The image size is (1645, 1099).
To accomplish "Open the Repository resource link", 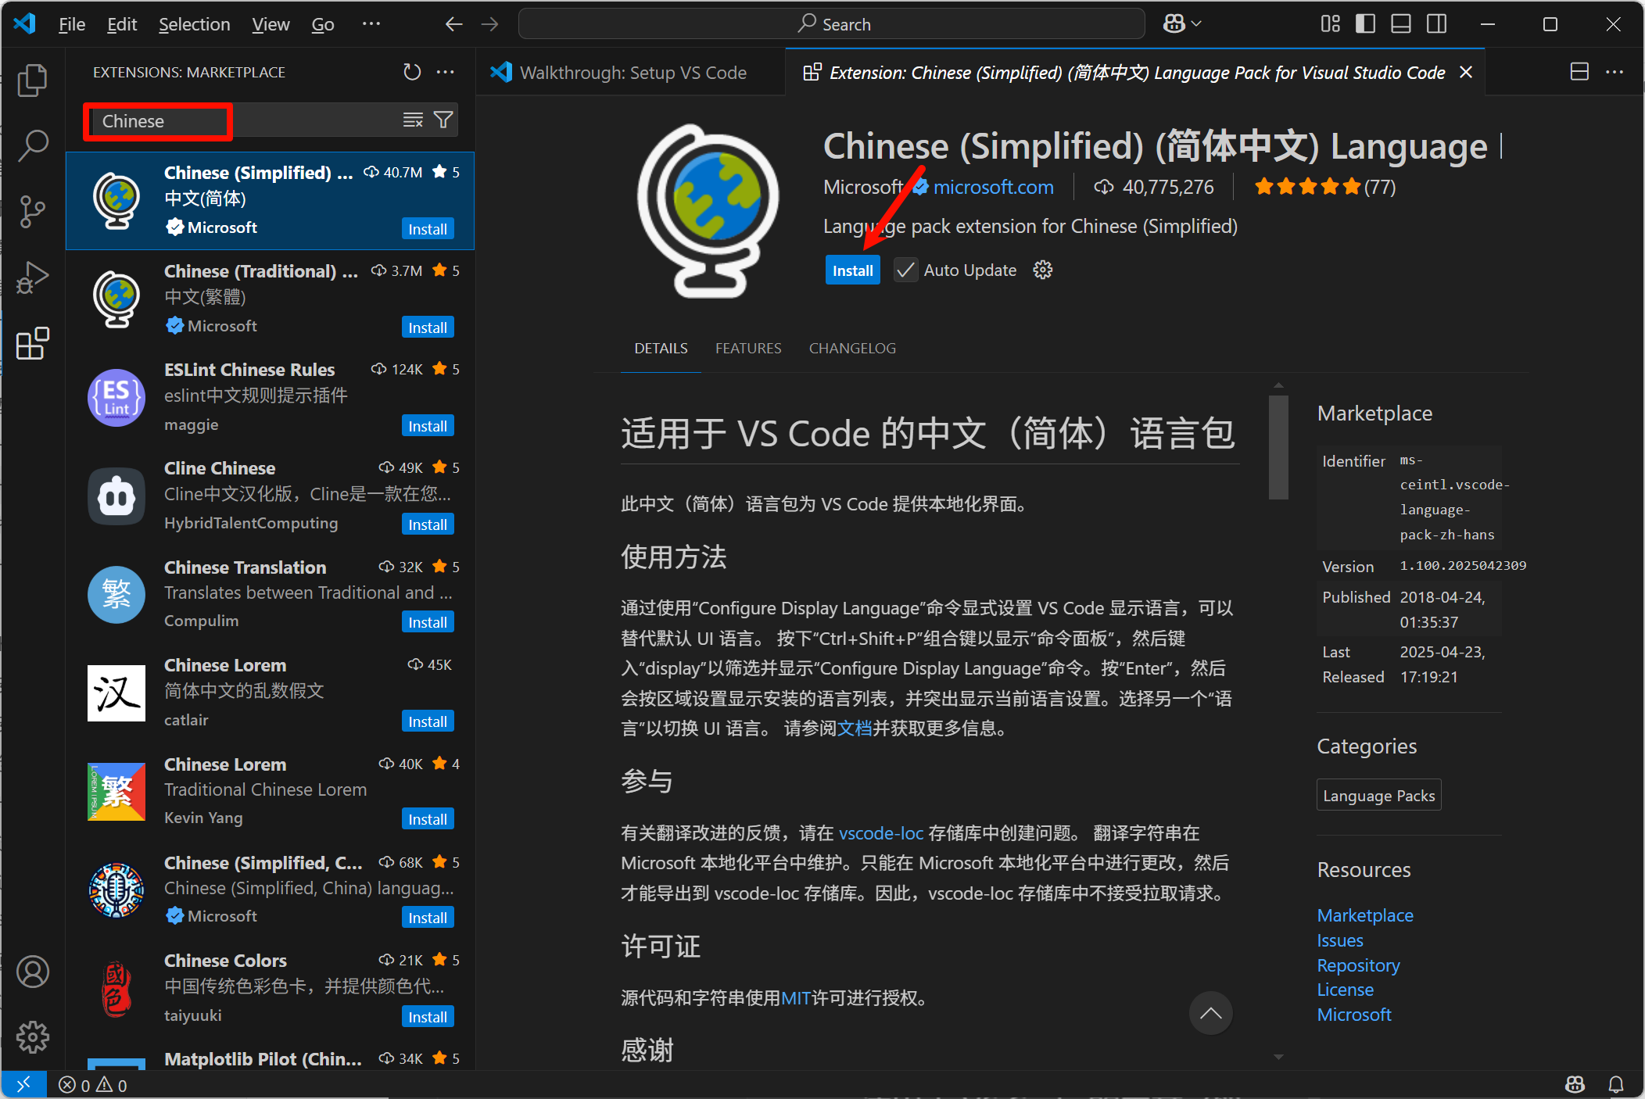I will [x=1358, y=965].
